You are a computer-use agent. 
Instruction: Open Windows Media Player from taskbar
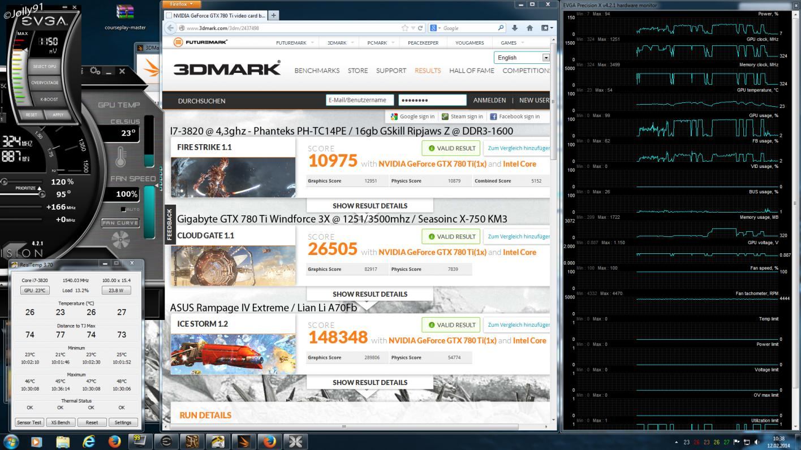[x=37, y=442]
